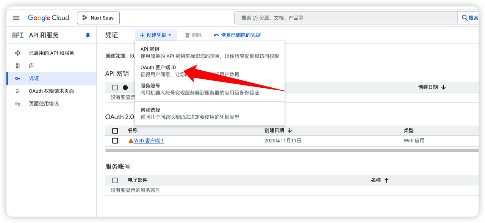
Task: Click the Web 应用 type cell
Action: tap(414, 141)
